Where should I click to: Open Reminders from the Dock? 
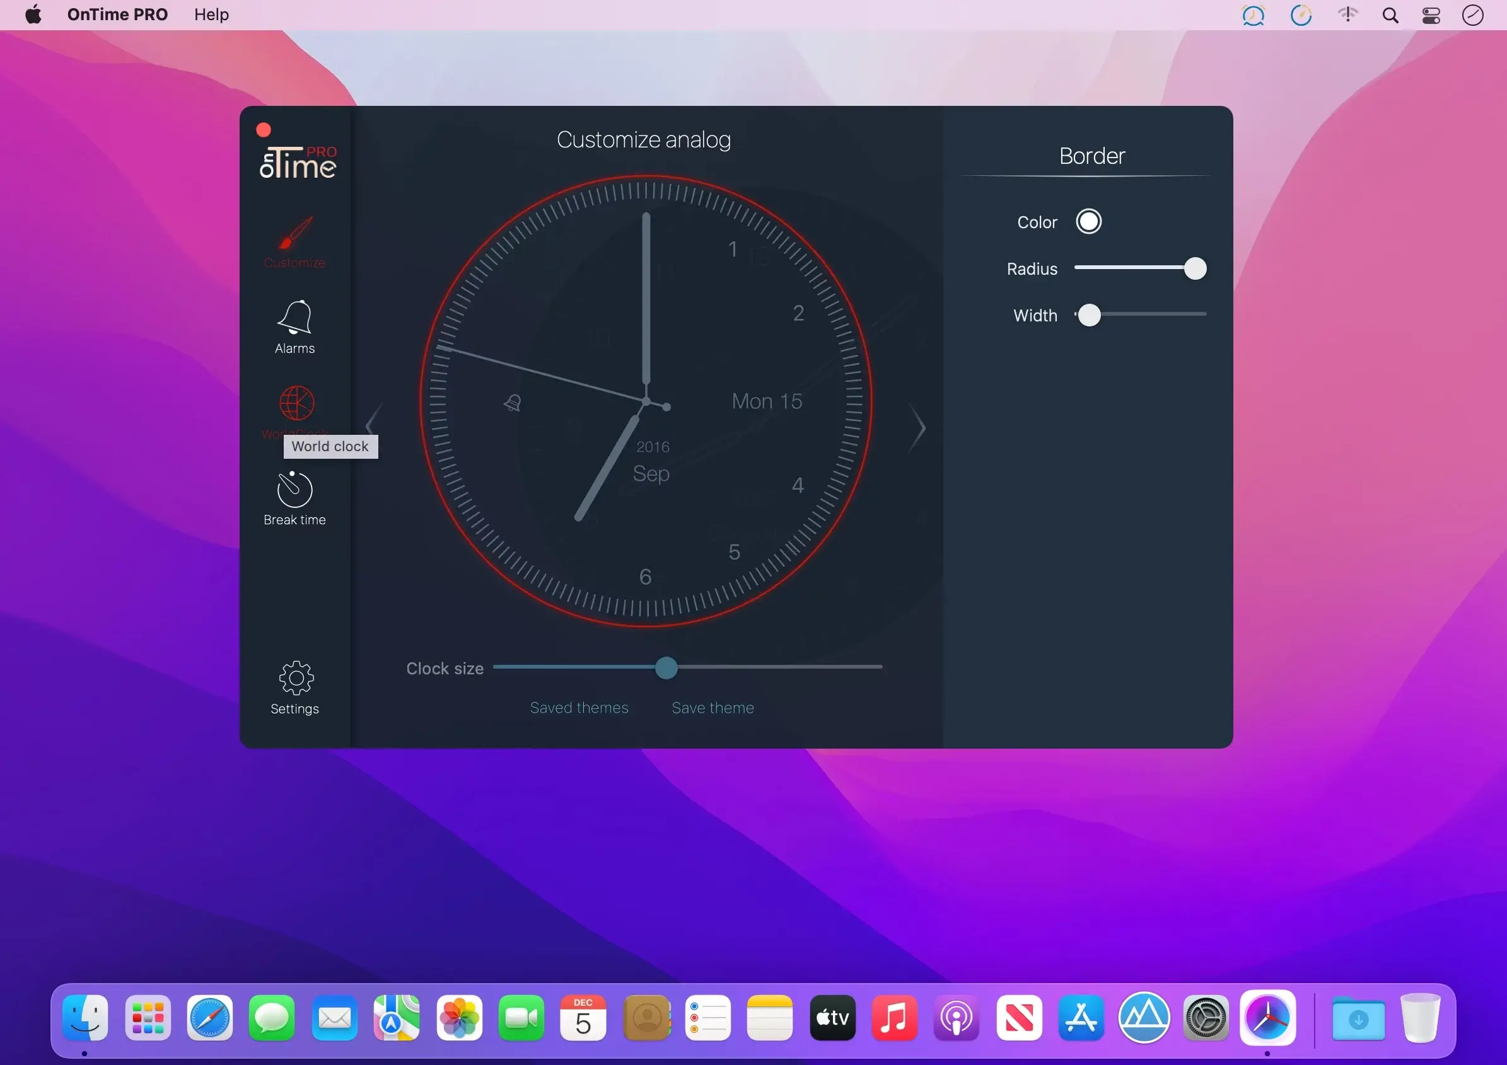click(707, 1018)
